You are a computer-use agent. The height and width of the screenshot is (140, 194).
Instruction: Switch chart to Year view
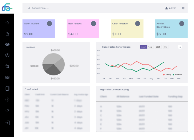[150, 47]
